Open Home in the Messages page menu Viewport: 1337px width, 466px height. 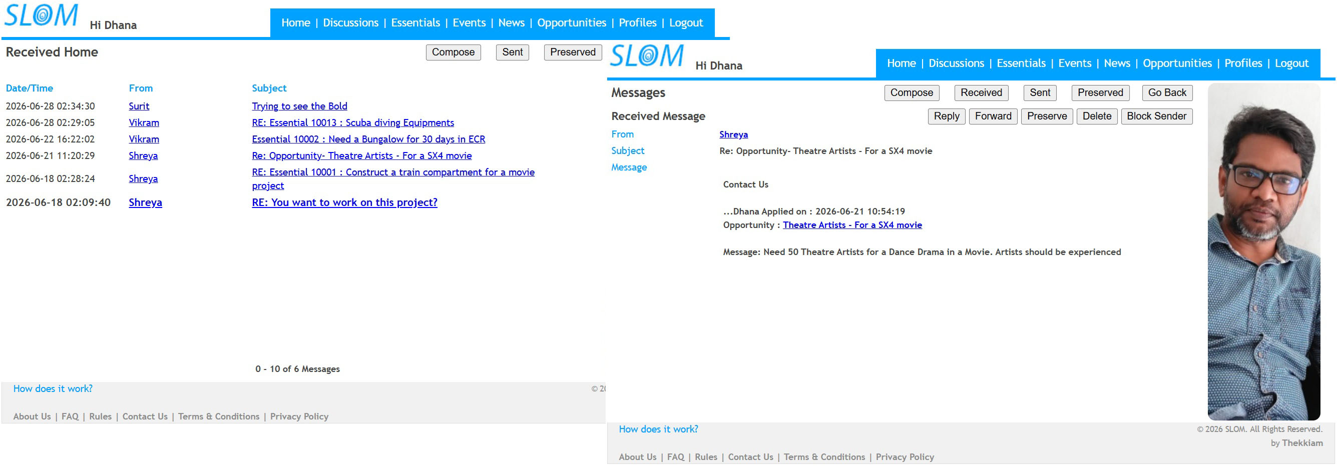click(x=902, y=63)
